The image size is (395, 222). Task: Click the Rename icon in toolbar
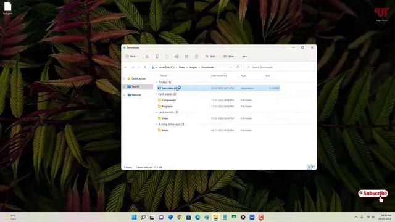pyautogui.click(x=177, y=56)
